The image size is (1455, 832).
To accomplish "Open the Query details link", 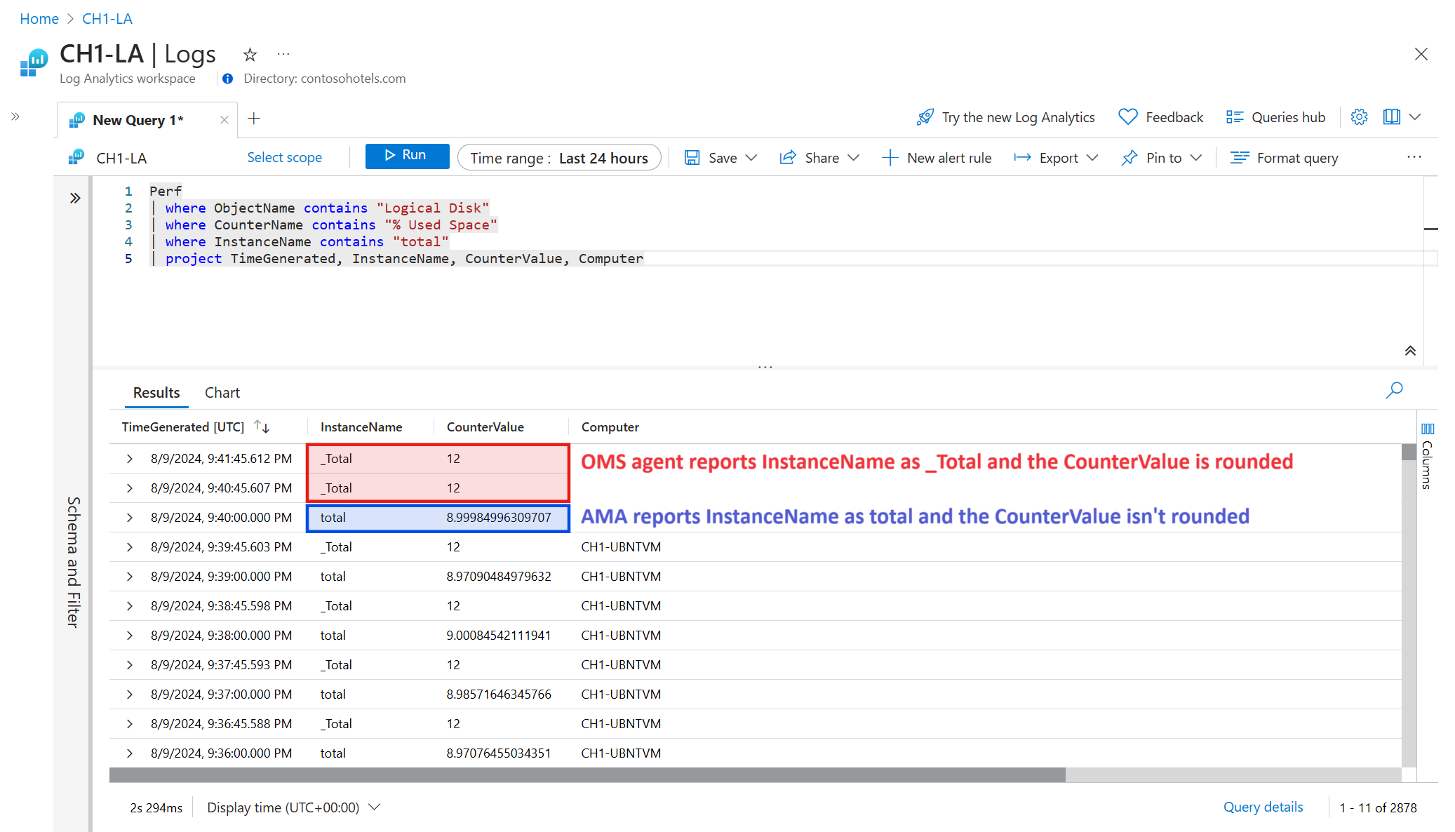I will click(1263, 807).
